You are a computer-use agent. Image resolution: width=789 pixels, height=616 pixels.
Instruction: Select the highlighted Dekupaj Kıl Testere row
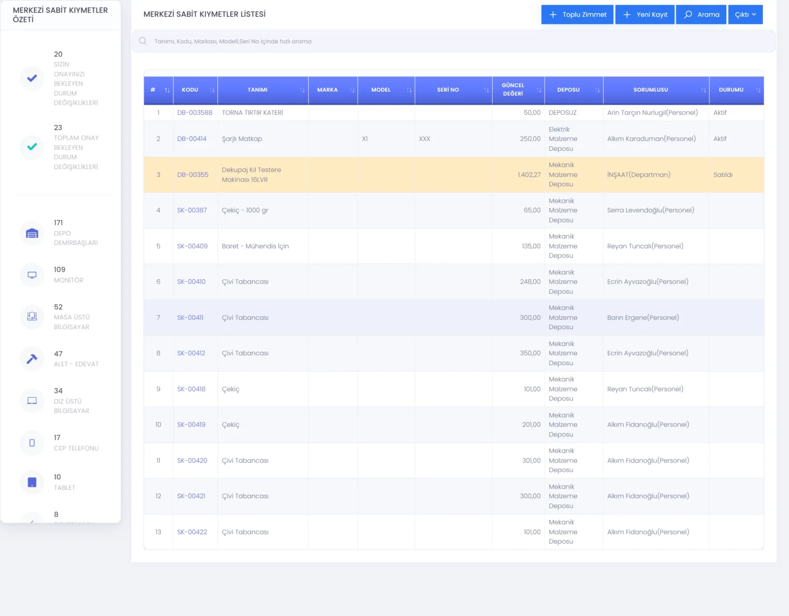454,175
